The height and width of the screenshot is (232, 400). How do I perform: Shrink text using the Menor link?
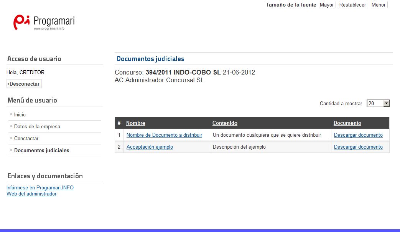coord(378,5)
